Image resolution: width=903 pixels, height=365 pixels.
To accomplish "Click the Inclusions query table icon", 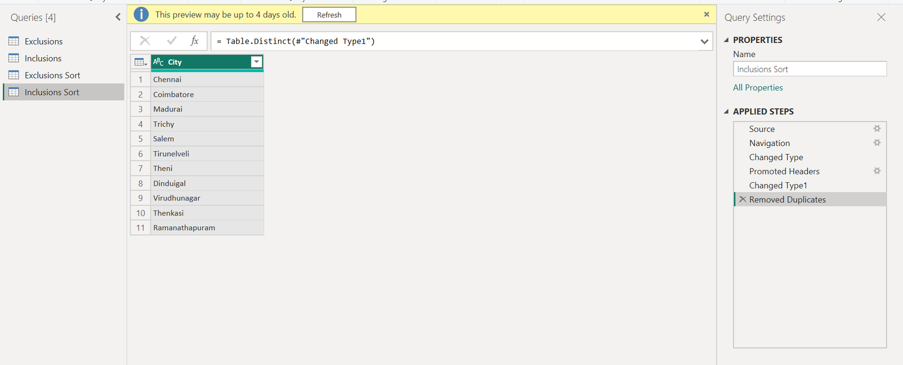I will click(14, 58).
